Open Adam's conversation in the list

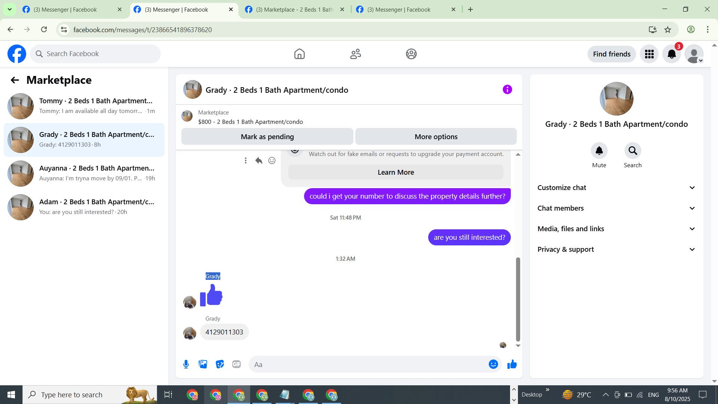84,207
